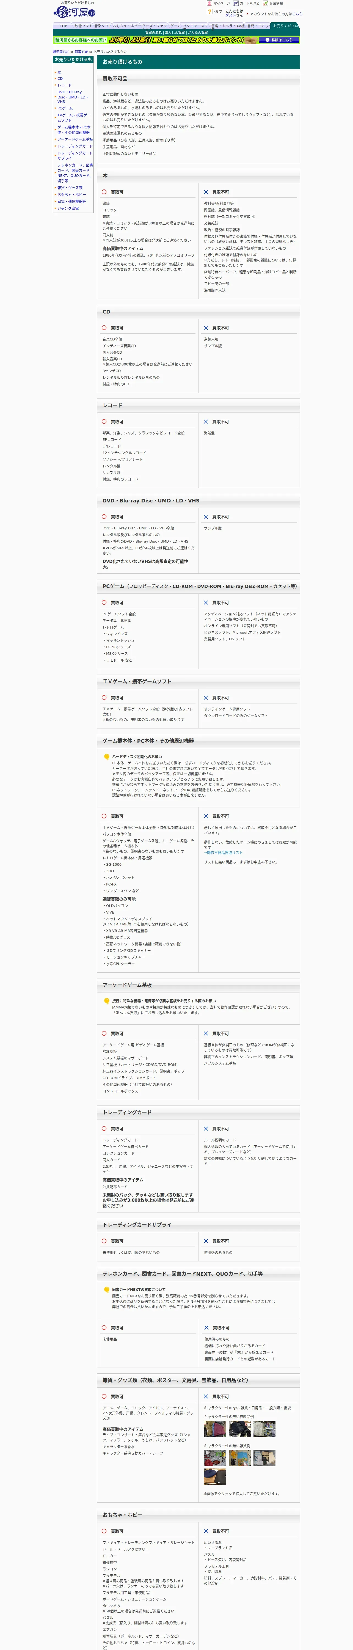Click the 買取TOP breadcrumb link
Screen dimensions: 353x1650
(x=81, y=52)
